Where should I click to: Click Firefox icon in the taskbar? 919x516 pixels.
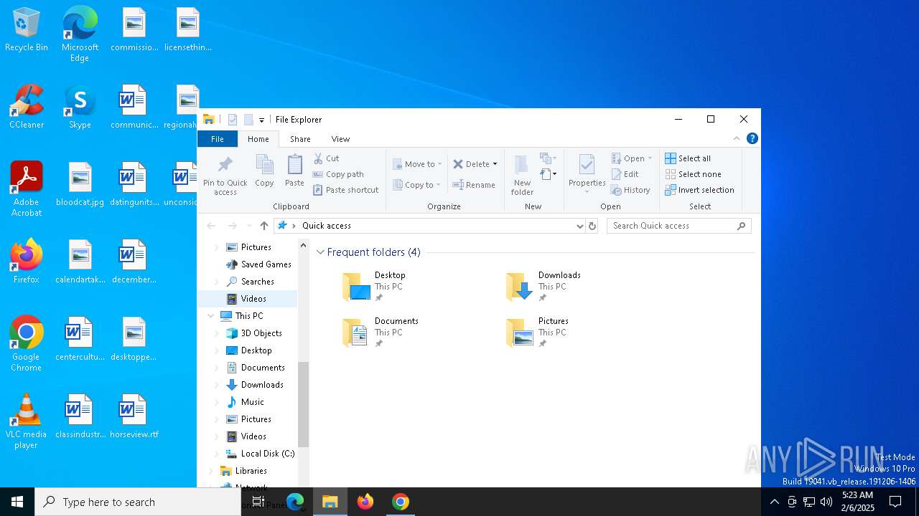[x=365, y=502]
